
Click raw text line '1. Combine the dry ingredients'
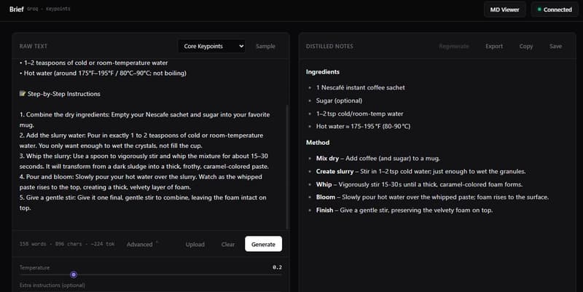pyautogui.click(x=144, y=119)
